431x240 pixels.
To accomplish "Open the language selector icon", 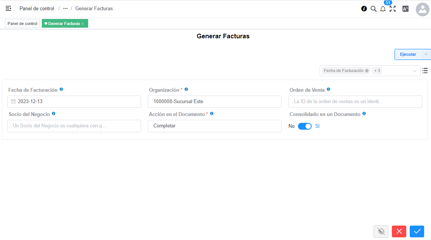I will (x=405, y=9).
